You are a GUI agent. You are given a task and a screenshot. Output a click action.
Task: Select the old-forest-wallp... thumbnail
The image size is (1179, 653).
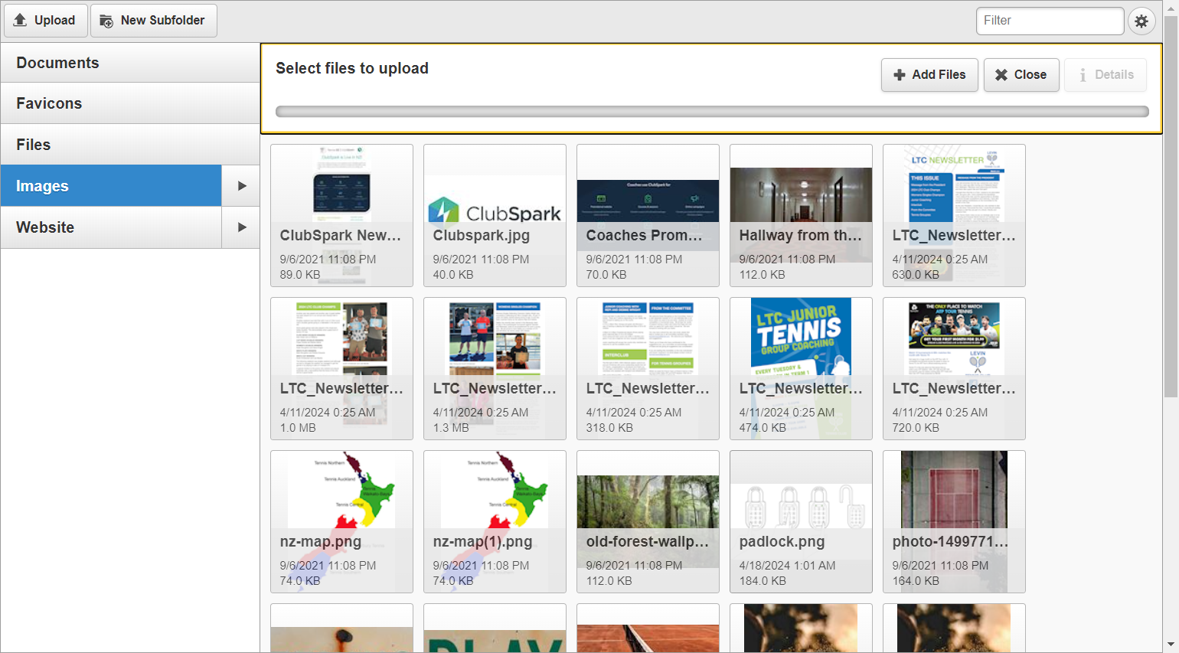[648, 522]
